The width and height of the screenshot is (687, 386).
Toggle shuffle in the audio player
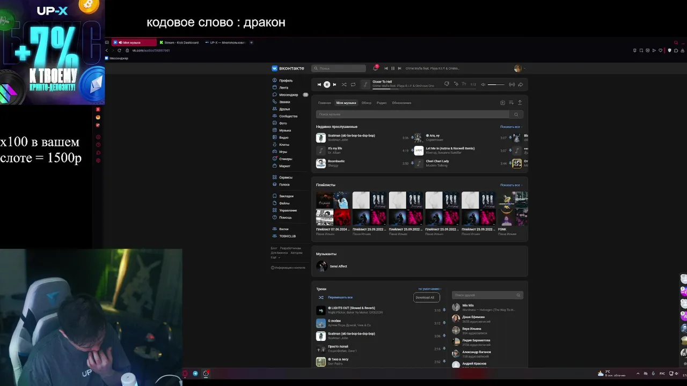point(344,84)
